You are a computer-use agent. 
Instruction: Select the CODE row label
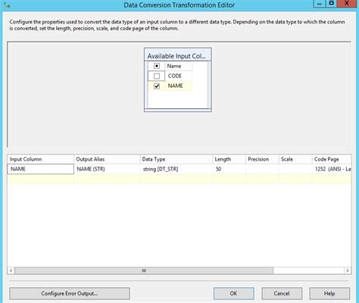(x=175, y=76)
